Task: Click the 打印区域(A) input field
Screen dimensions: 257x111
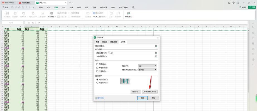Action: 129,46
